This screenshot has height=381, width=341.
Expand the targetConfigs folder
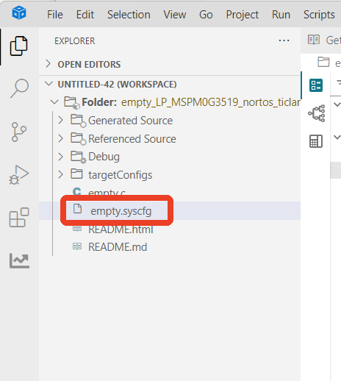60,175
